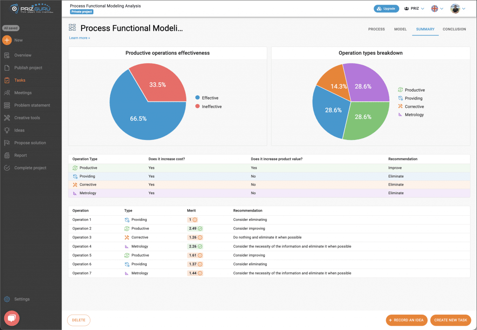
Task: Click 'Does it increase cost?' header
Action: pos(166,159)
